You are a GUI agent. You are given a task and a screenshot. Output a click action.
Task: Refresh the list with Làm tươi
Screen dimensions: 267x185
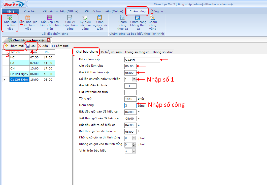tap(60, 46)
